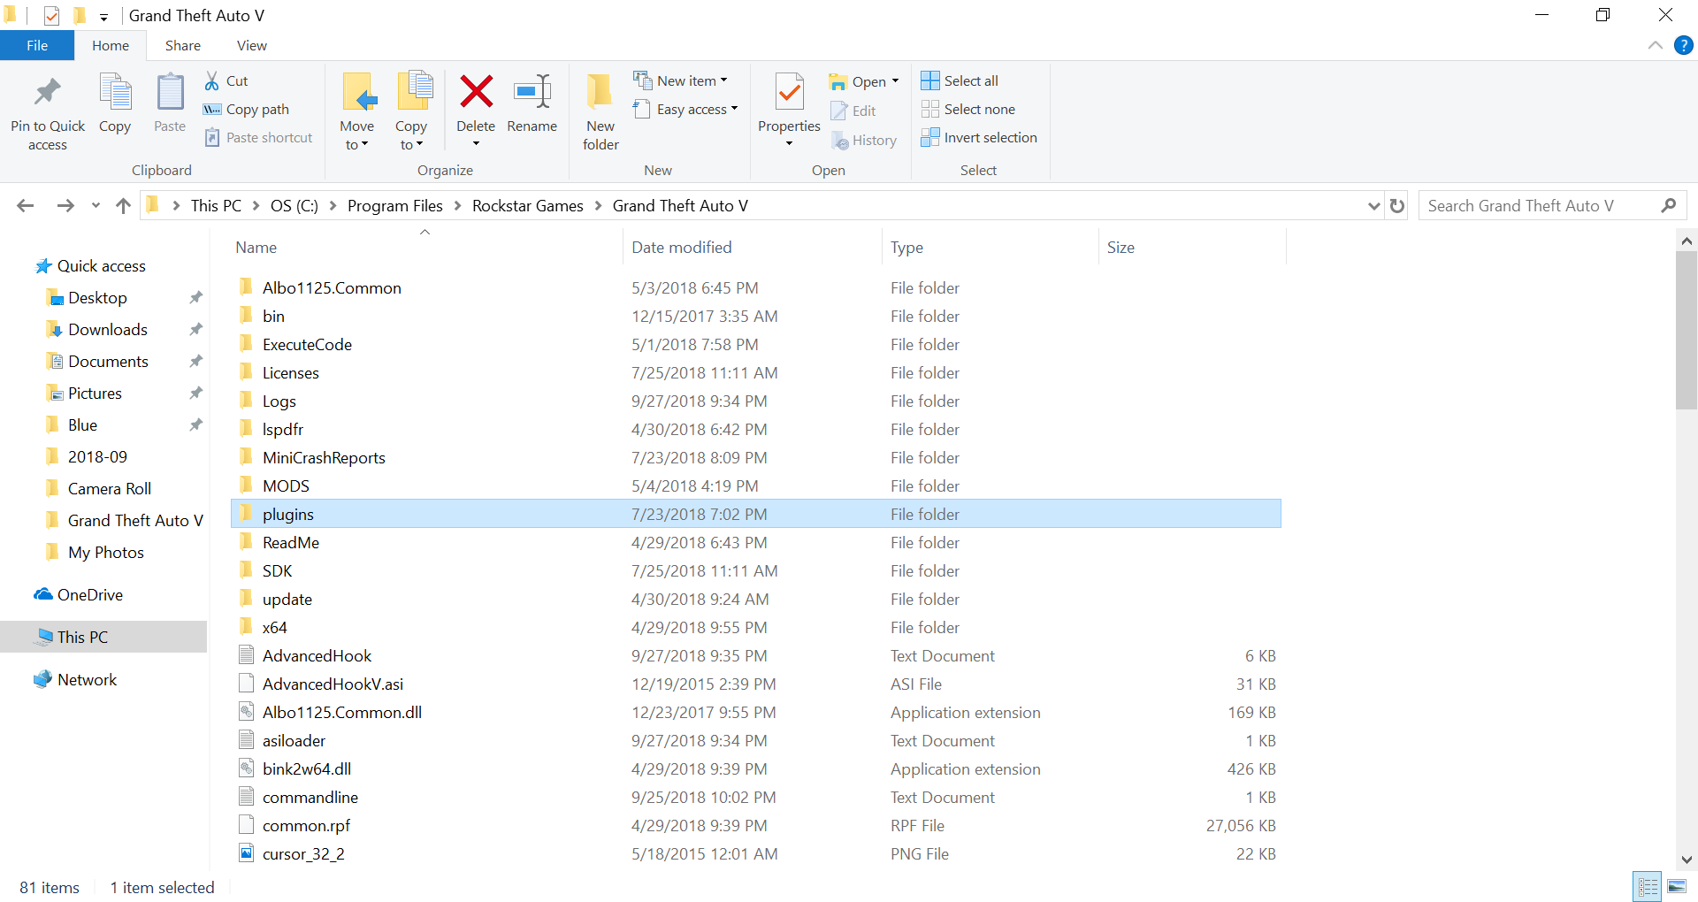
Task: Click Pin to Quick access icon
Action: click(48, 91)
